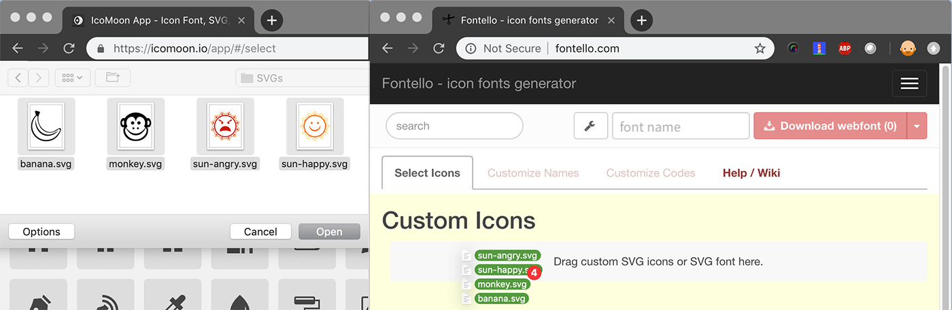The width and height of the screenshot is (952, 310).
Task: Select the IcoMoon App browser tab
Action: [x=160, y=20]
